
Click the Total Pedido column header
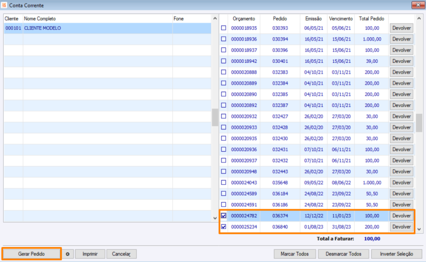(371, 19)
